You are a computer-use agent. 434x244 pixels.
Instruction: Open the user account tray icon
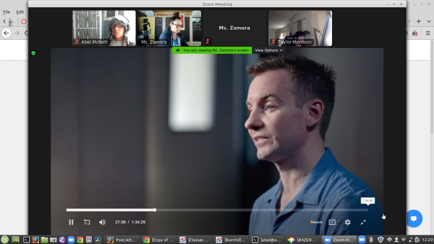tap(396, 240)
